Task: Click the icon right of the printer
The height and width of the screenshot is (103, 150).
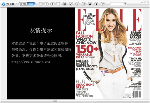Action: (x=84, y=4)
